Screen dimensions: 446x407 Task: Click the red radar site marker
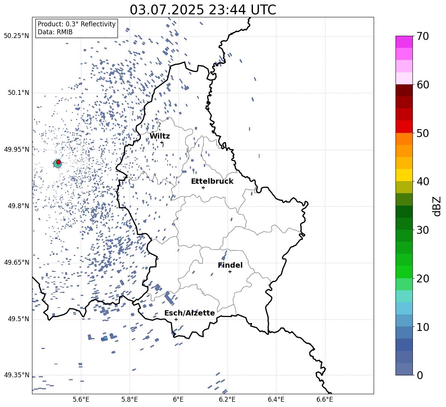[58, 162]
